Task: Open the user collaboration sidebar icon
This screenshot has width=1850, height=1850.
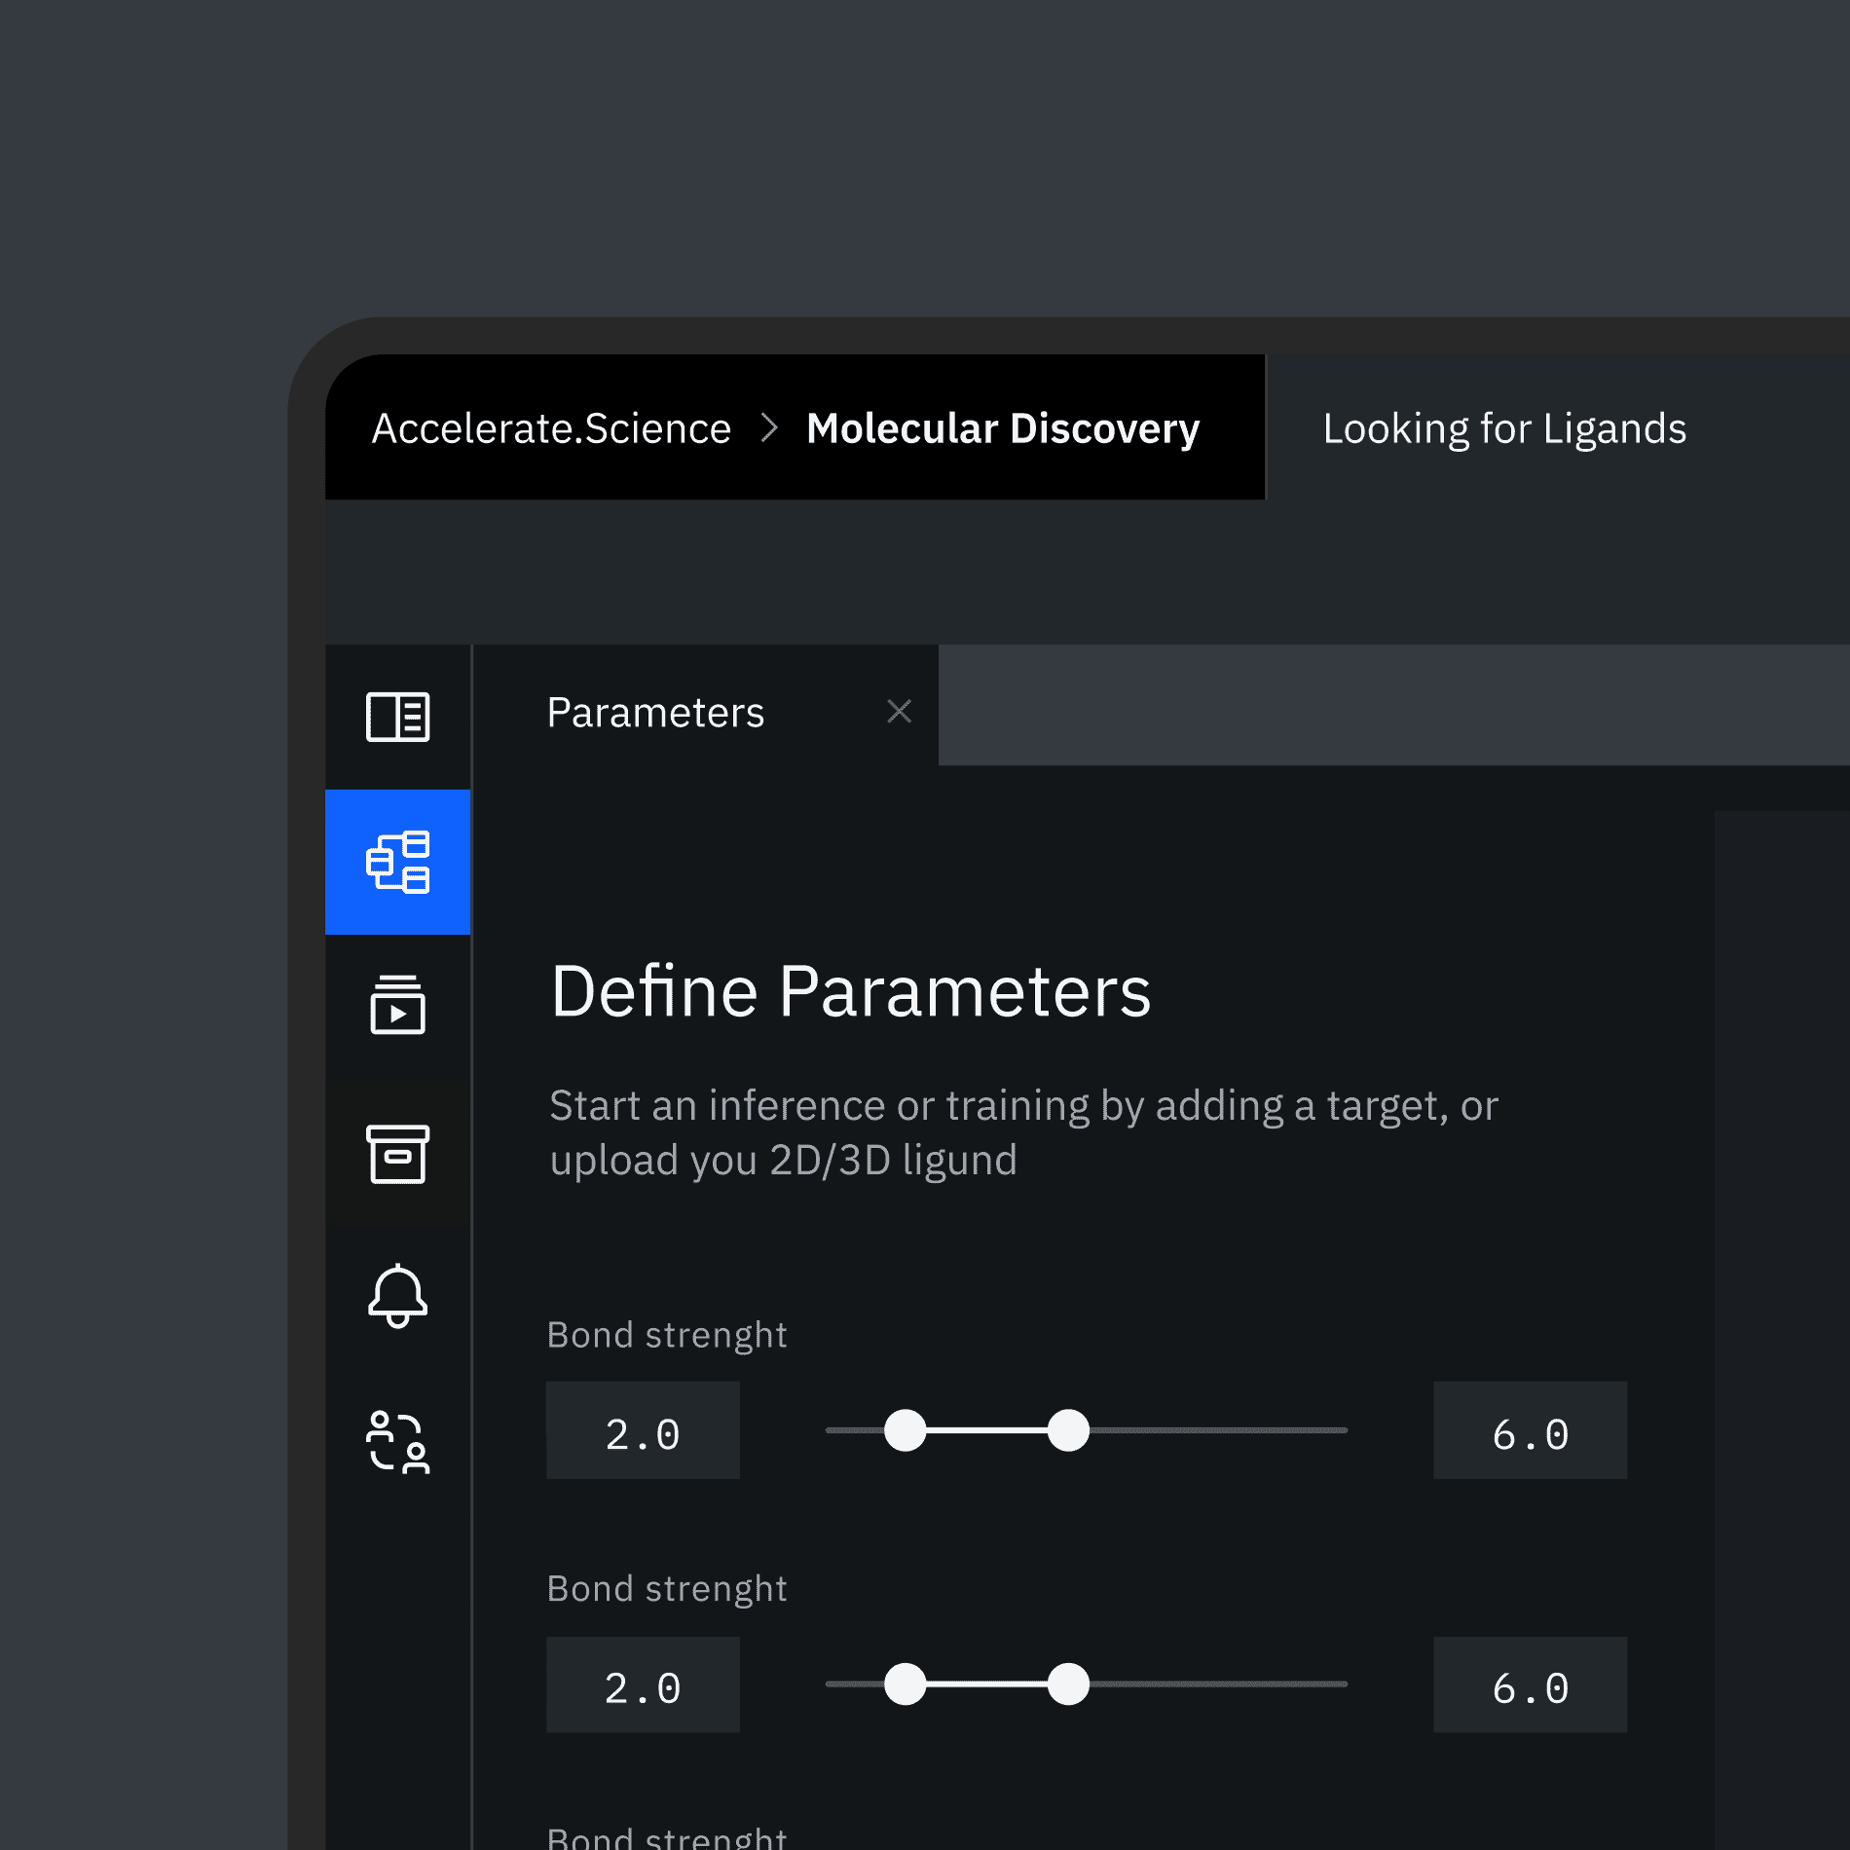Action: tap(397, 1442)
